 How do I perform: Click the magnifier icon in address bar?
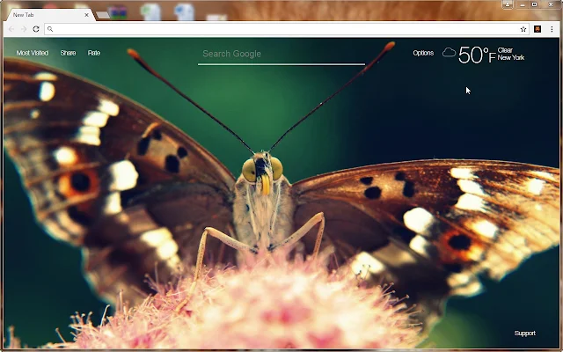coord(50,29)
